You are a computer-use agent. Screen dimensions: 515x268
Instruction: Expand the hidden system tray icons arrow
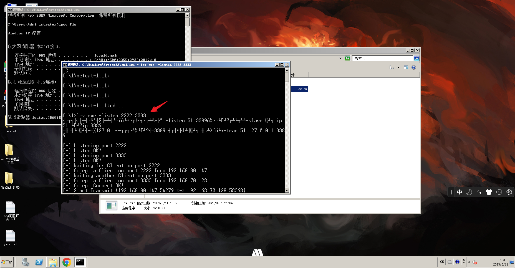click(469, 262)
